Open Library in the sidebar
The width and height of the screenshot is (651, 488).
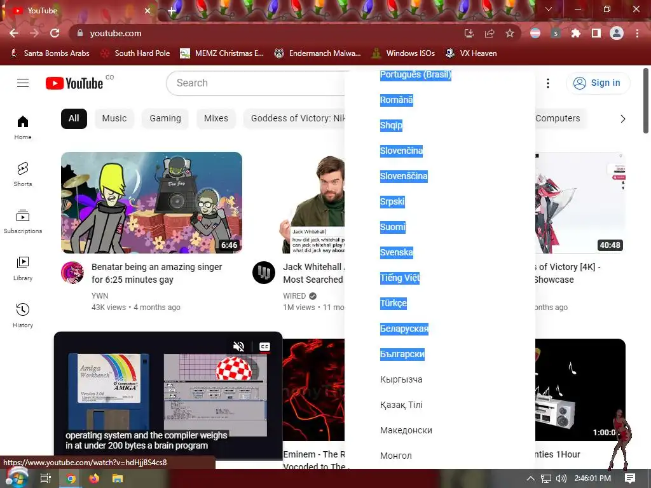(23, 269)
